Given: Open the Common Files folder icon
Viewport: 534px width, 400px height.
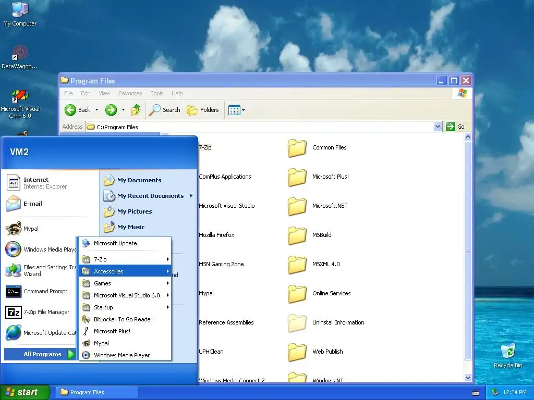Looking at the screenshot, I should (x=297, y=147).
